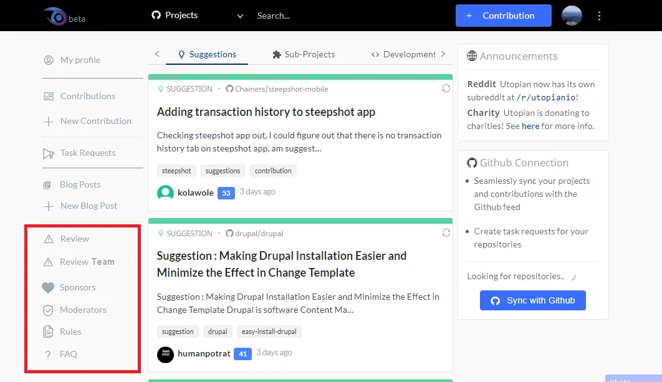Open the three-dot options menu
Viewport: 662px width, 382px height.
coord(599,16)
